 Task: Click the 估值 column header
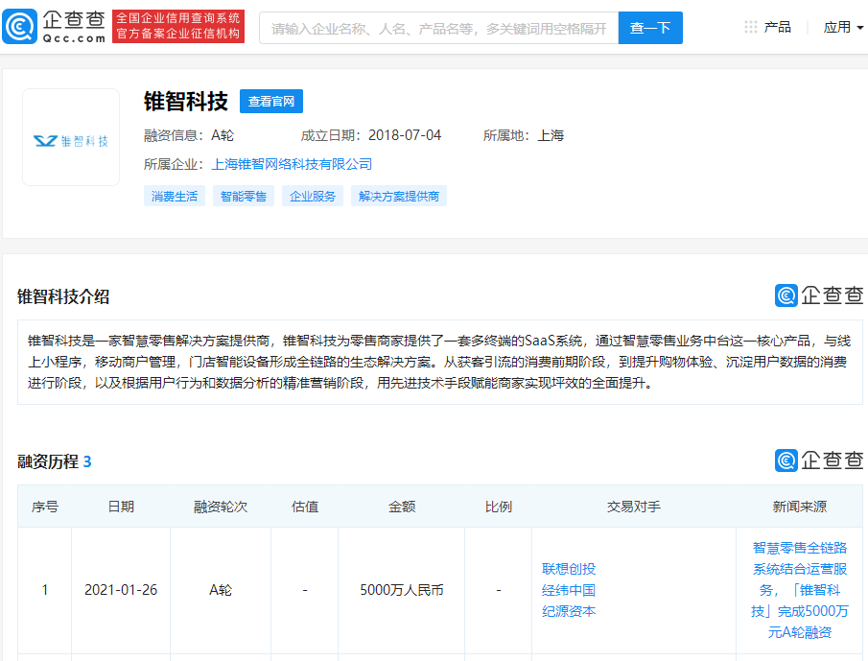[x=305, y=507]
